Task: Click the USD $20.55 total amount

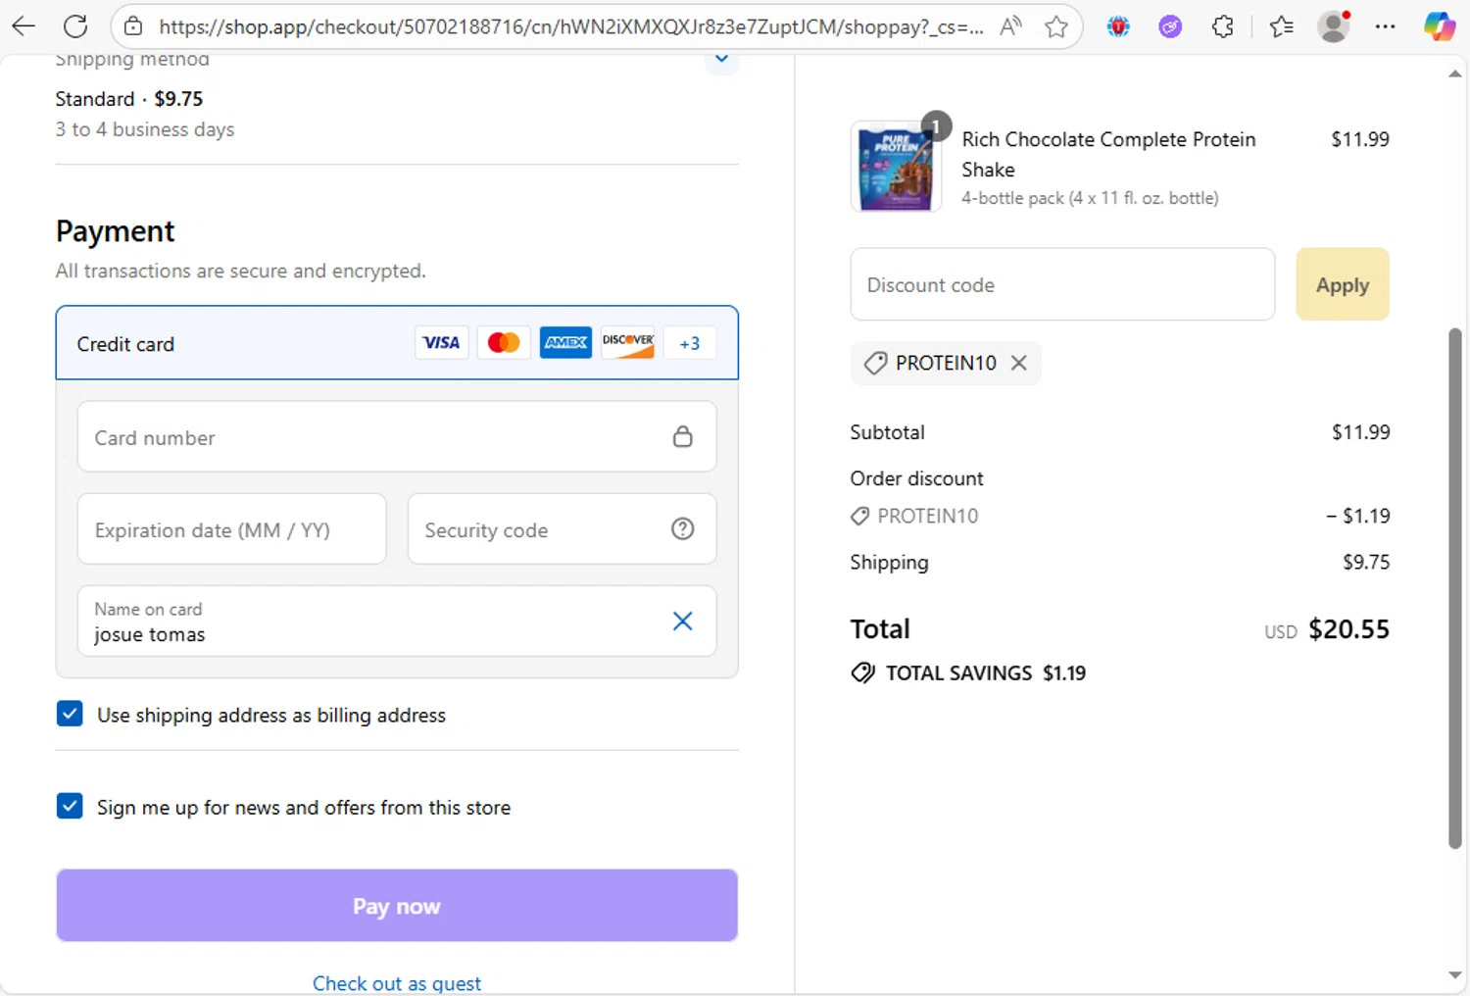Action: click(x=1327, y=629)
